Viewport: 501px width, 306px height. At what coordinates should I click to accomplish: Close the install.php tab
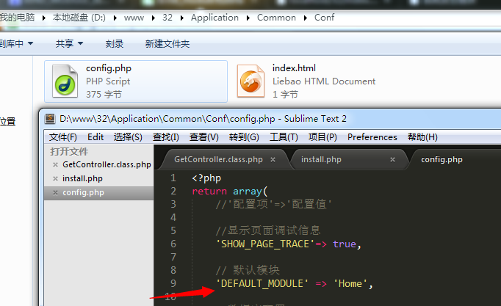pyautogui.click(x=393, y=159)
